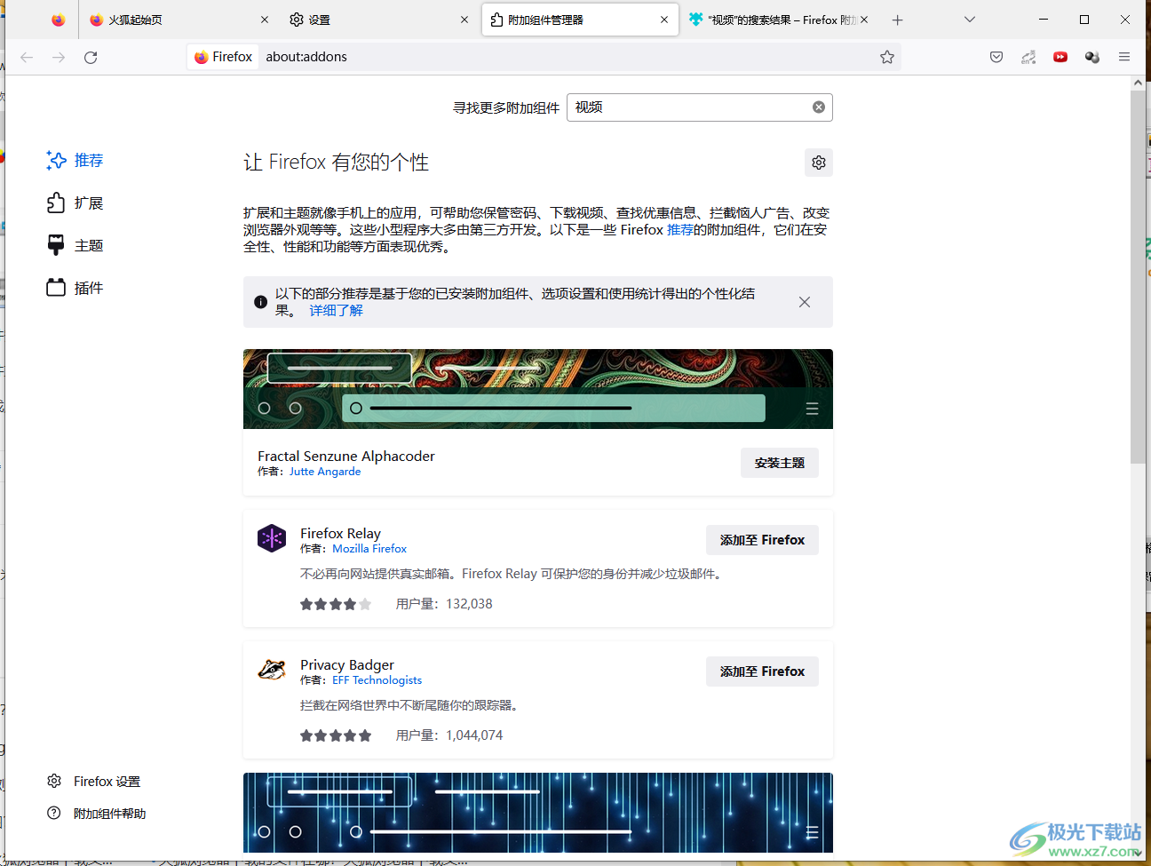Open 附加组件帮助 help link
Screen dimensions: 1151x866
(96, 813)
